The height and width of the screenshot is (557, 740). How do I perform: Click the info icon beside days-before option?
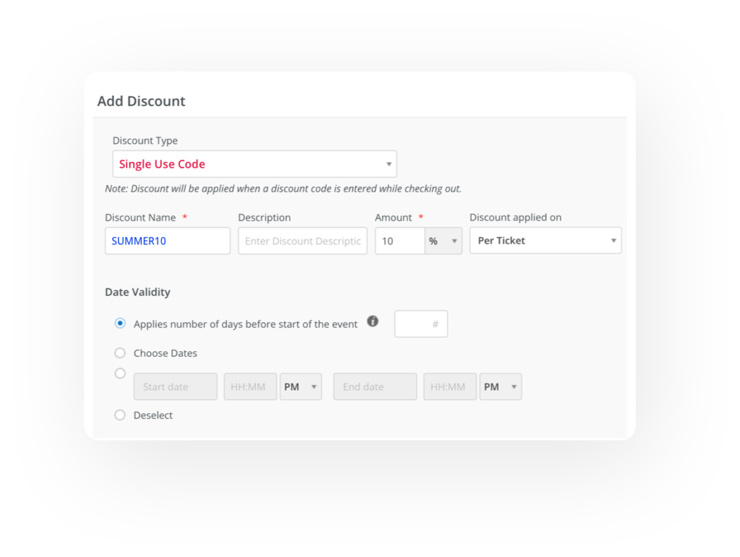[x=373, y=321]
